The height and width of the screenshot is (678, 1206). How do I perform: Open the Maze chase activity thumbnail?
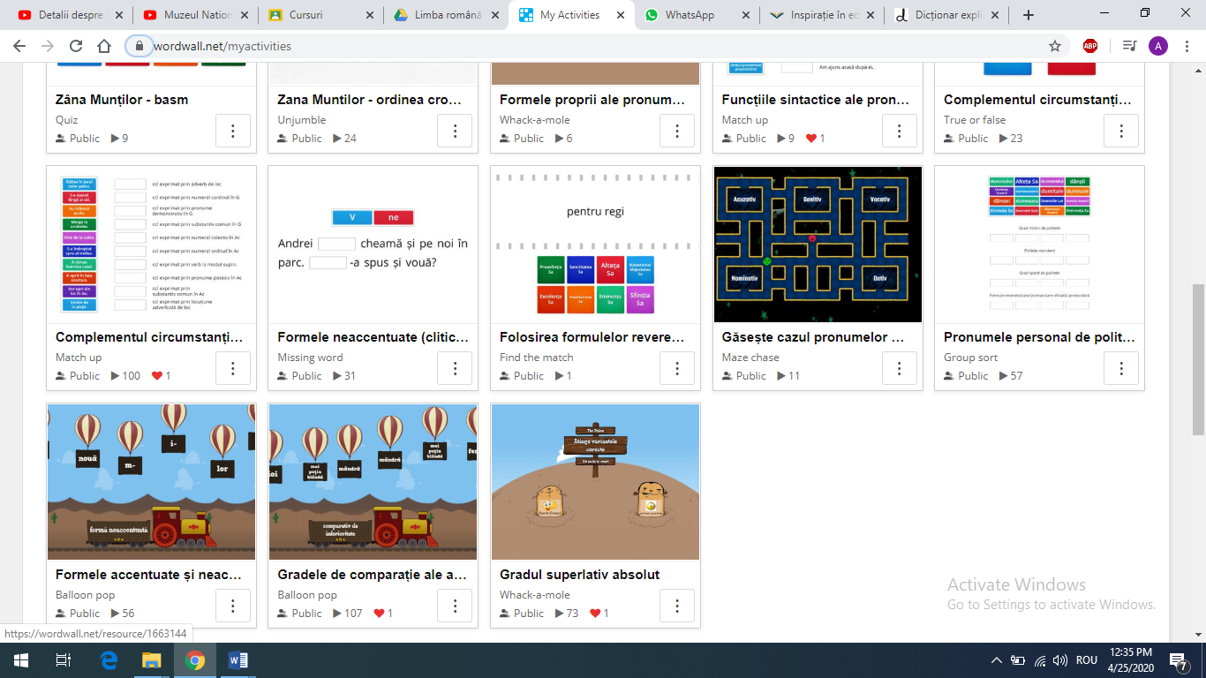pos(818,245)
